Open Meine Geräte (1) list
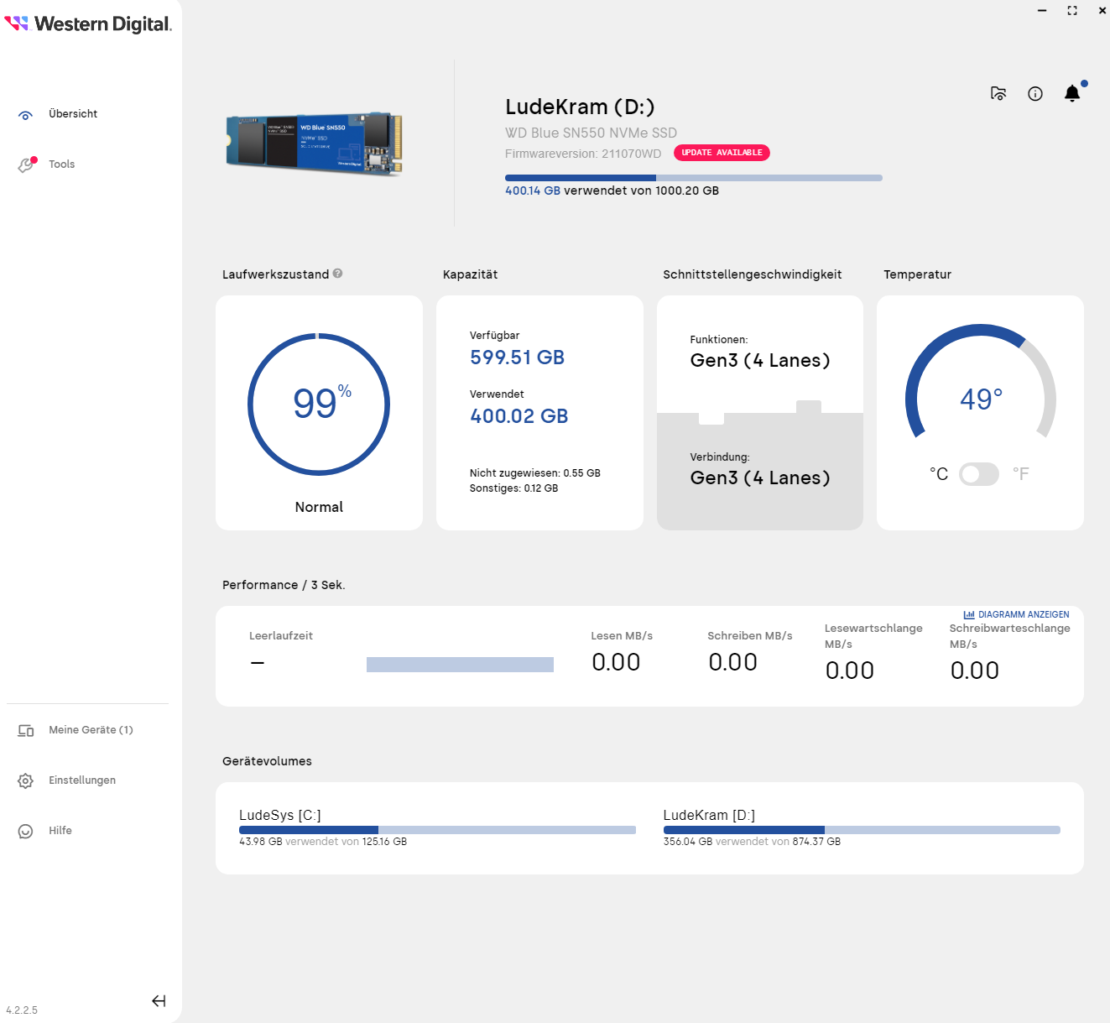This screenshot has height=1023, width=1110. tap(91, 730)
